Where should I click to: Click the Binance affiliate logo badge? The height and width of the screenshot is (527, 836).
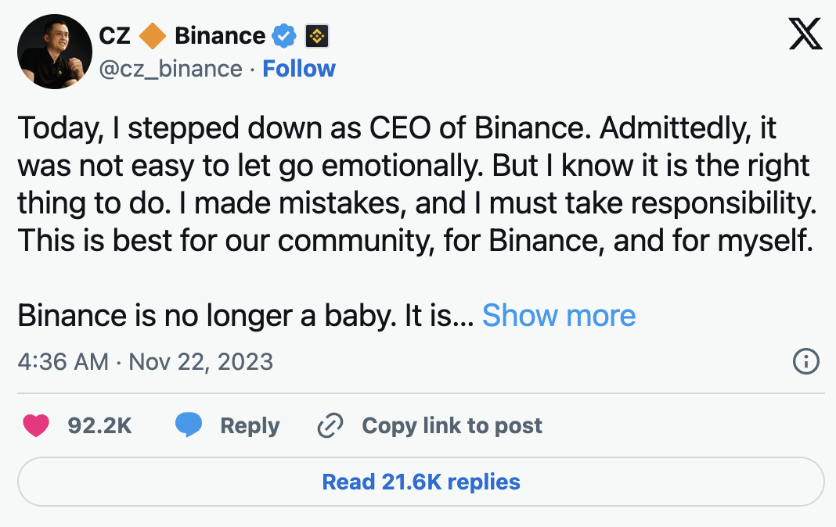pos(316,36)
